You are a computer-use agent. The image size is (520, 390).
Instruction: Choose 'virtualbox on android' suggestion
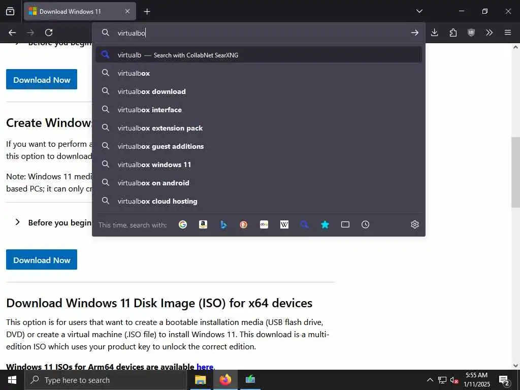click(x=258, y=183)
